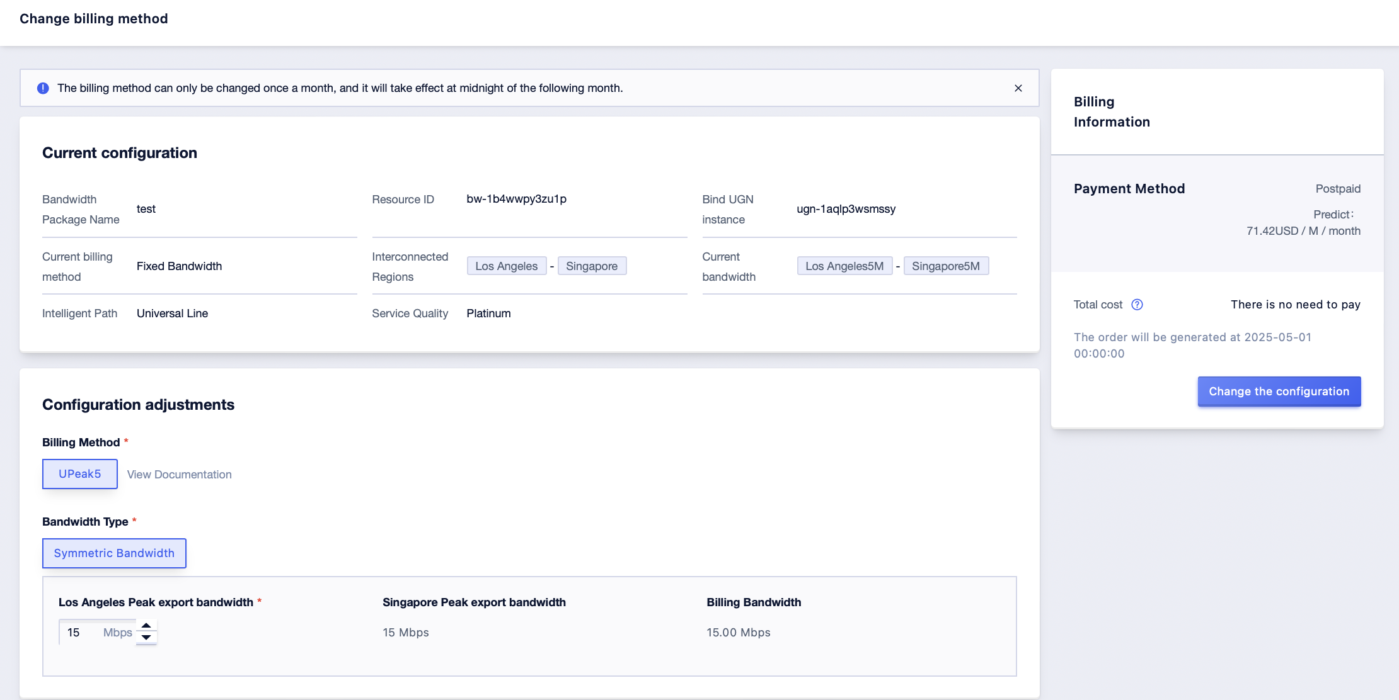This screenshot has height=700, width=1399.
Task: Click the Change billing method page title
Action: click(x=94, y=19)
